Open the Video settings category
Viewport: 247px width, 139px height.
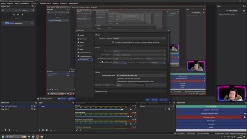coord(85,49)
